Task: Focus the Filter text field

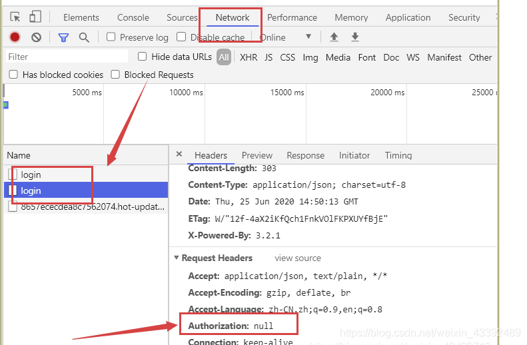Action: (67, 57)
